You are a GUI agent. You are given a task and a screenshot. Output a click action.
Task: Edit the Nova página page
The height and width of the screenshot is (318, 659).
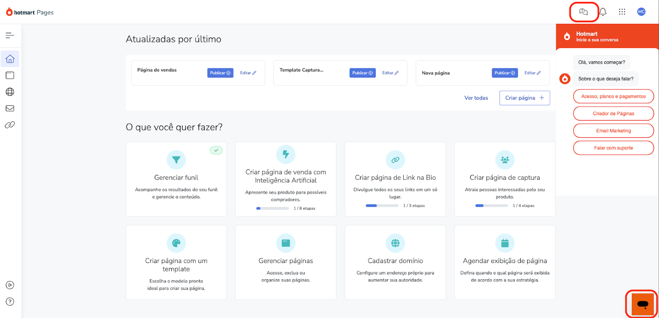(533, 73)
